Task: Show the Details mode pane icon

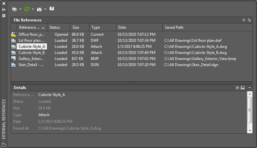Action: pyautogui.click(x=237, y=87)
